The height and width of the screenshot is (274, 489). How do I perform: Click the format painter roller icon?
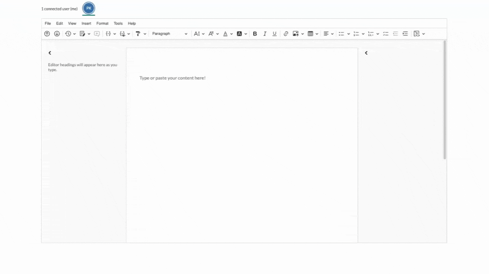point(138,34)
